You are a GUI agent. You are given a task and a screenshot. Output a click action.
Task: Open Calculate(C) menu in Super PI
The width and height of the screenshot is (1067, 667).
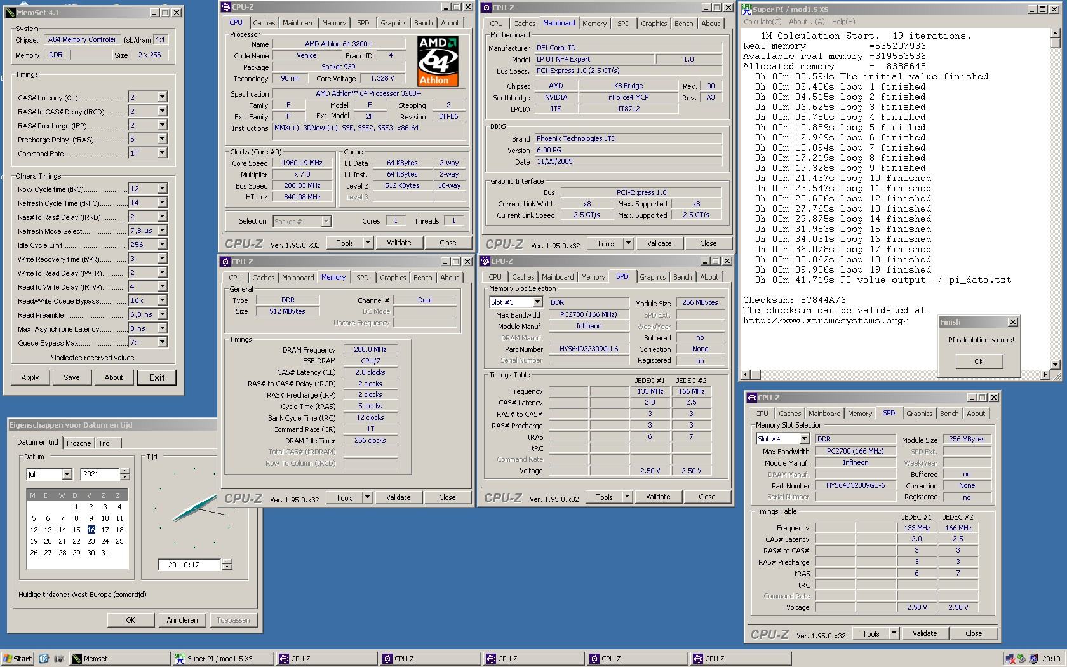[x=762, y=22]
